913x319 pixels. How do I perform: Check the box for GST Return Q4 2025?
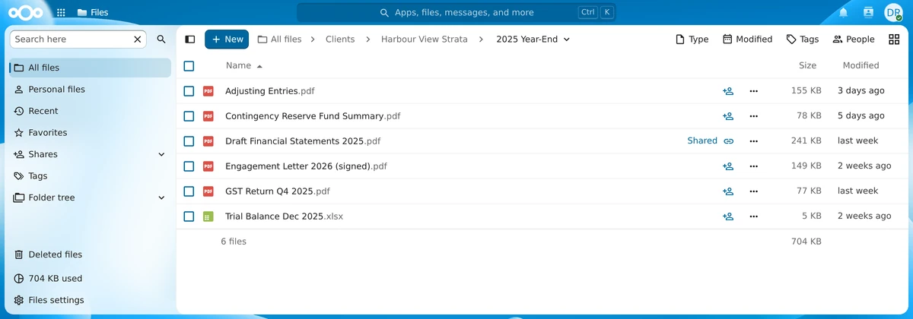coord(189,191)
